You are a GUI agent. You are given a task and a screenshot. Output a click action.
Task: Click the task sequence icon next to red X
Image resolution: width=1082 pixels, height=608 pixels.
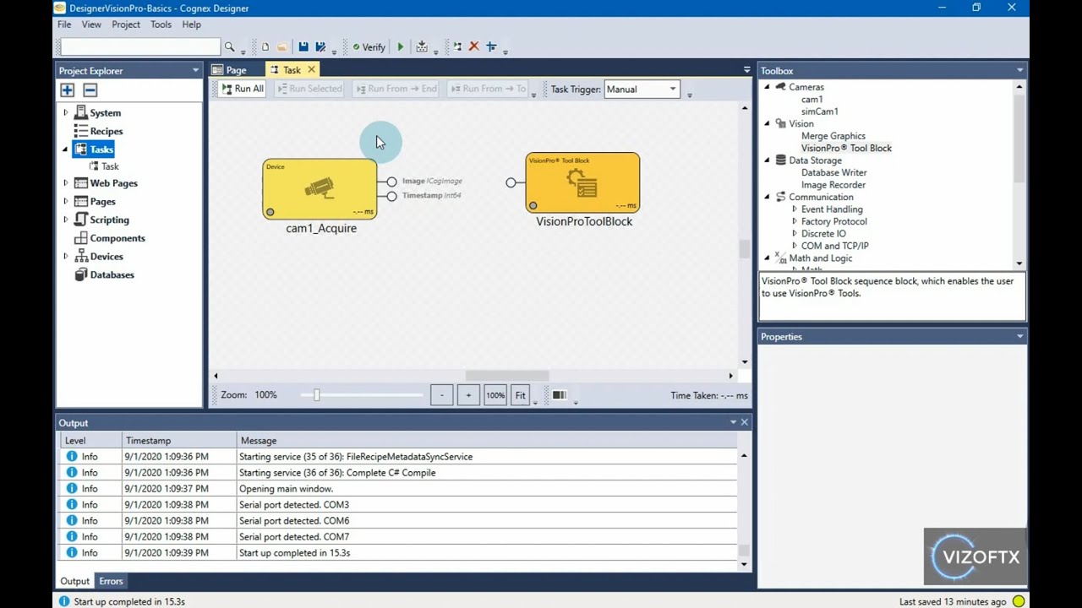click(457, 47)
